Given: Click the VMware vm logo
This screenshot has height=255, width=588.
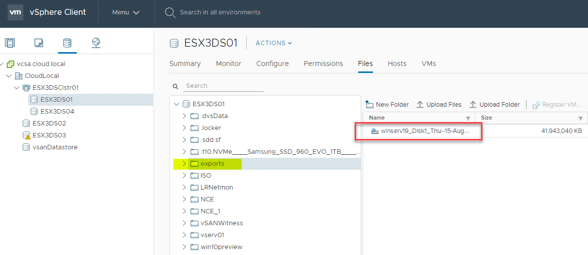Looking at the screenshot, I should click(15, 12).
